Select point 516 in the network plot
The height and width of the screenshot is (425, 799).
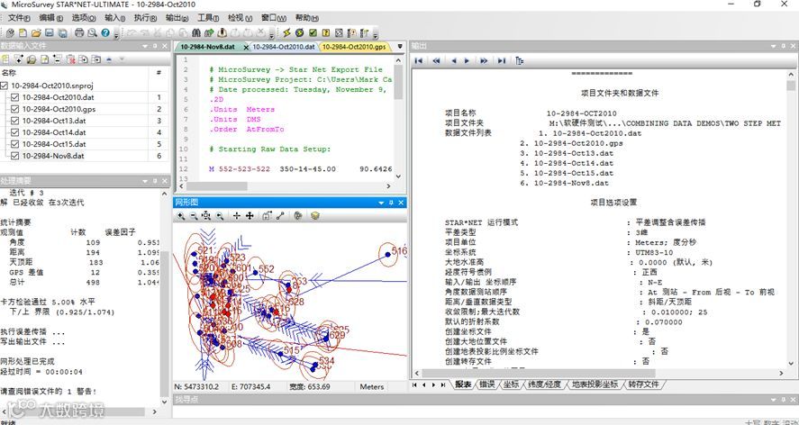(387, 254)
